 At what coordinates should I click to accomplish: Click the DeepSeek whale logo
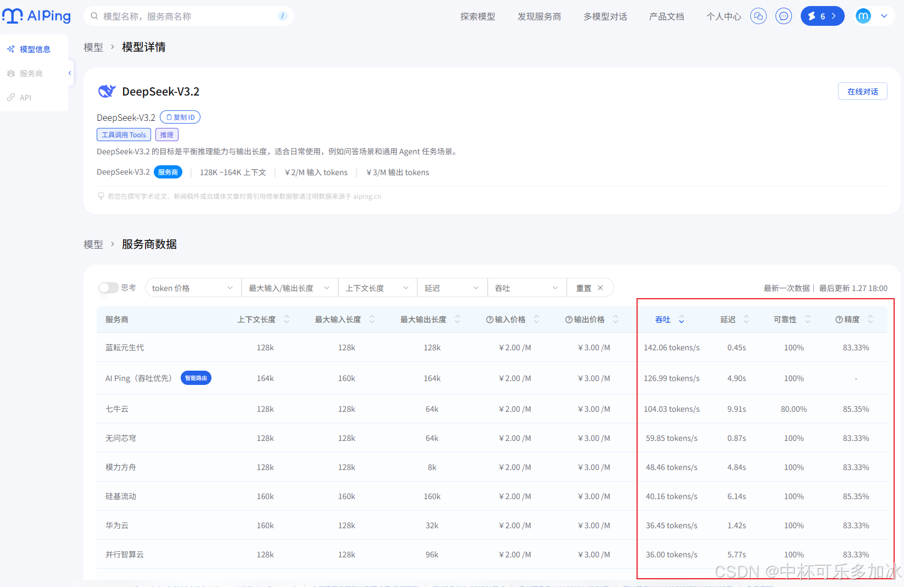[x=107, y=91]
